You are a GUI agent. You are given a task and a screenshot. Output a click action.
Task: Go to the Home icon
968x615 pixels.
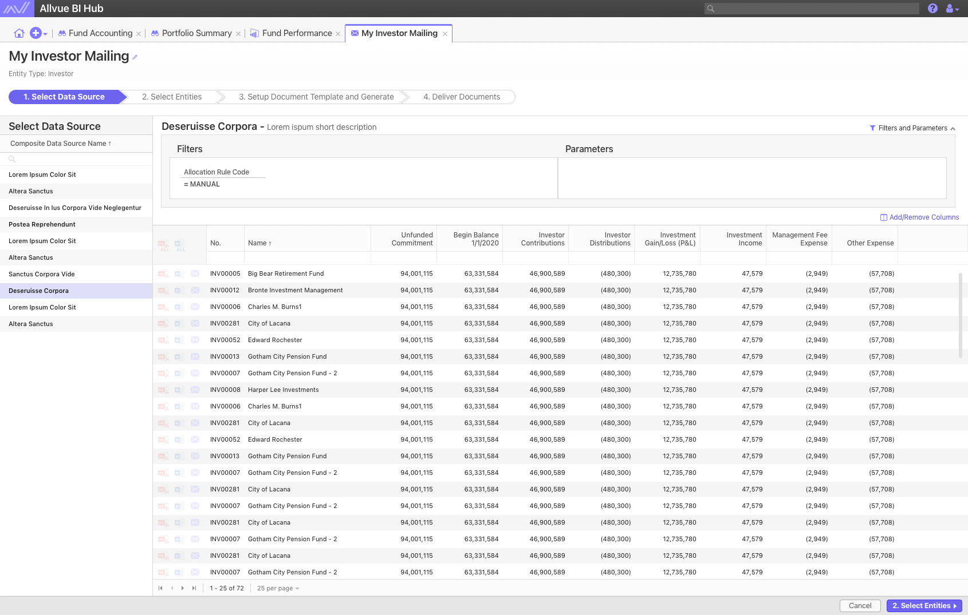pos(19,33)
